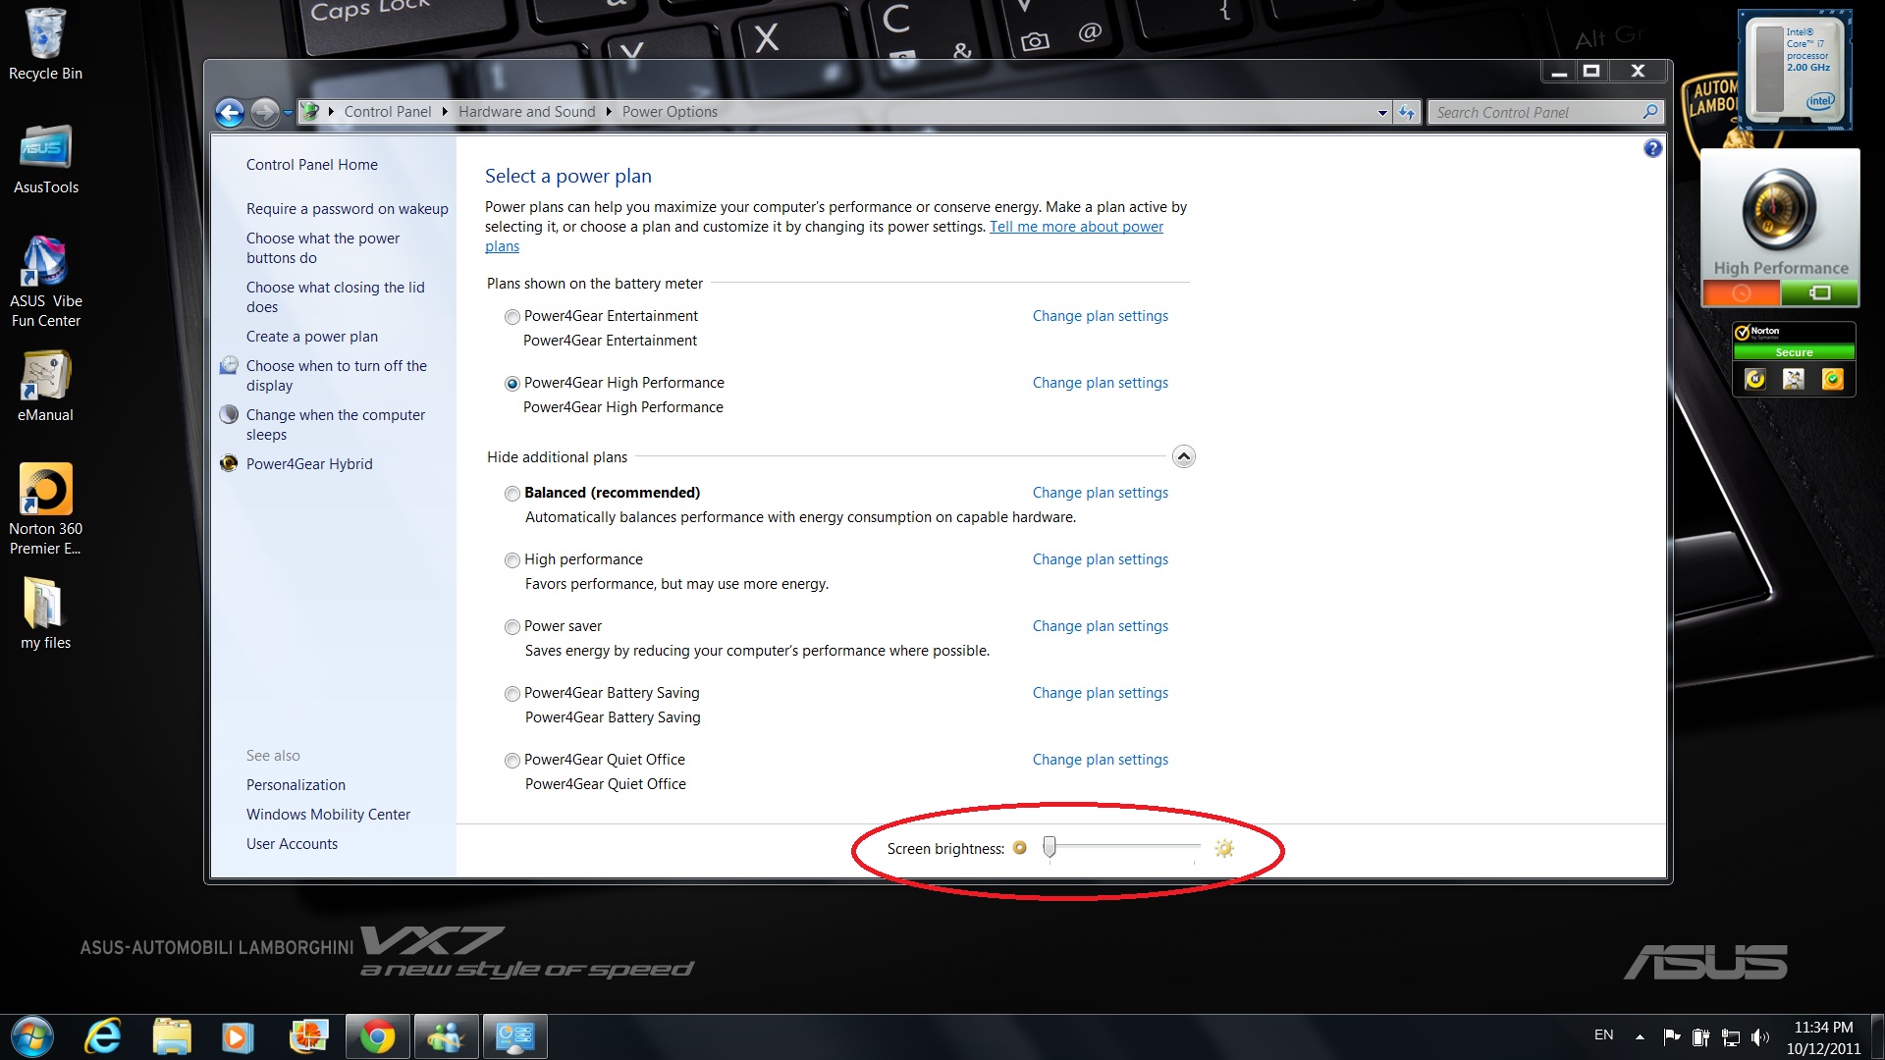Image resolution: width=1885 pixels, height=1060 pixels.
Task: Click the Create a power plan link
Action: [x=311, y=337]
